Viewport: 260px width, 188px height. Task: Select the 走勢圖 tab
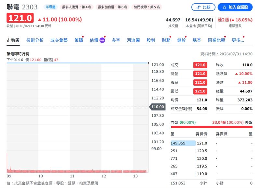(x=13, y=40)
